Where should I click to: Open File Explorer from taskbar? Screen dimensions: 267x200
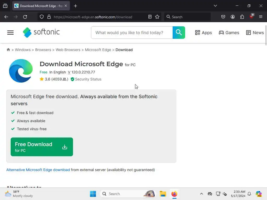point(163,194)
